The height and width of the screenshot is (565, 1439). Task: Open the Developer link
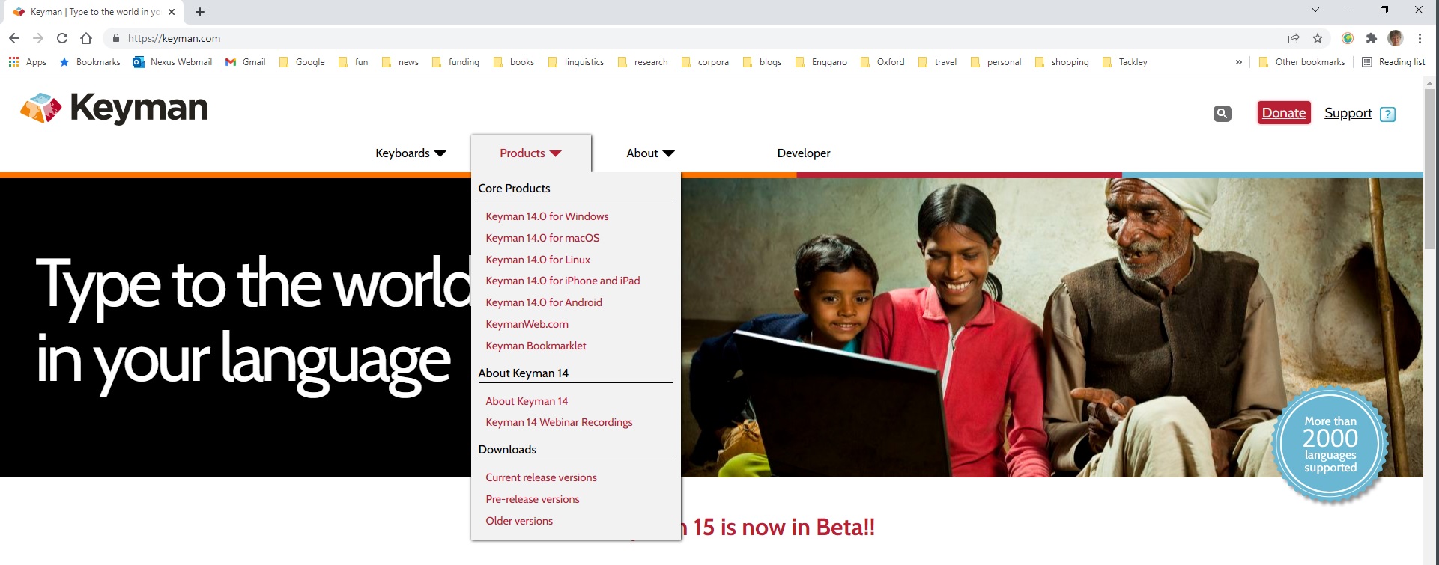tap(803, 153)
